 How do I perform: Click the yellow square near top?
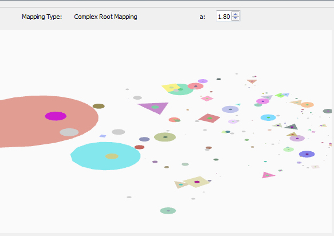(171, 87)
